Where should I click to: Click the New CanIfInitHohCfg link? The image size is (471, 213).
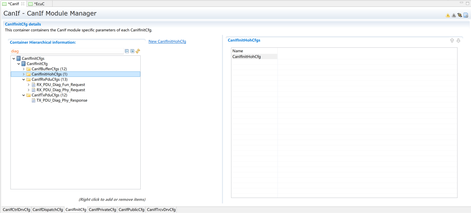(x=167, y=41)
